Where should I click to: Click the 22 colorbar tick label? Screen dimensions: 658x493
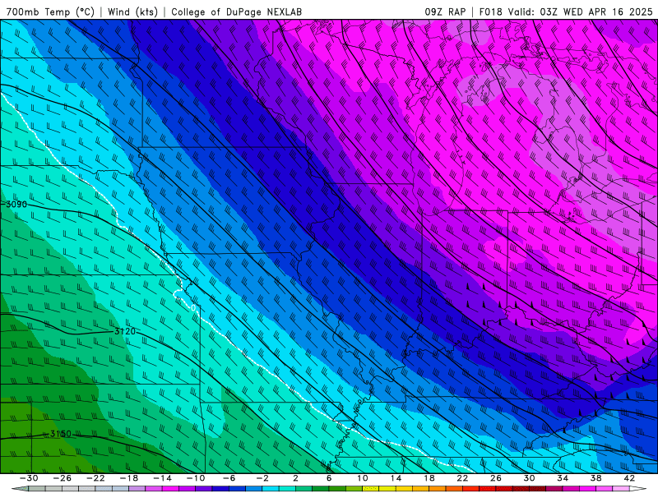[462, 478]
